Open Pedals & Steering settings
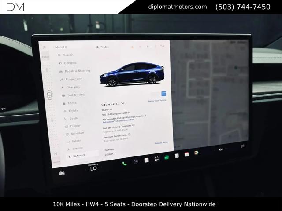This screenshot has width=282, height=211. (74, 71)
